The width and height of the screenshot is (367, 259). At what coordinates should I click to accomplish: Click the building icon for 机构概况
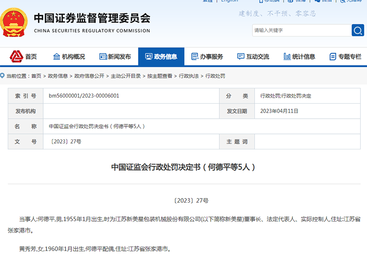tap(57, 57)
